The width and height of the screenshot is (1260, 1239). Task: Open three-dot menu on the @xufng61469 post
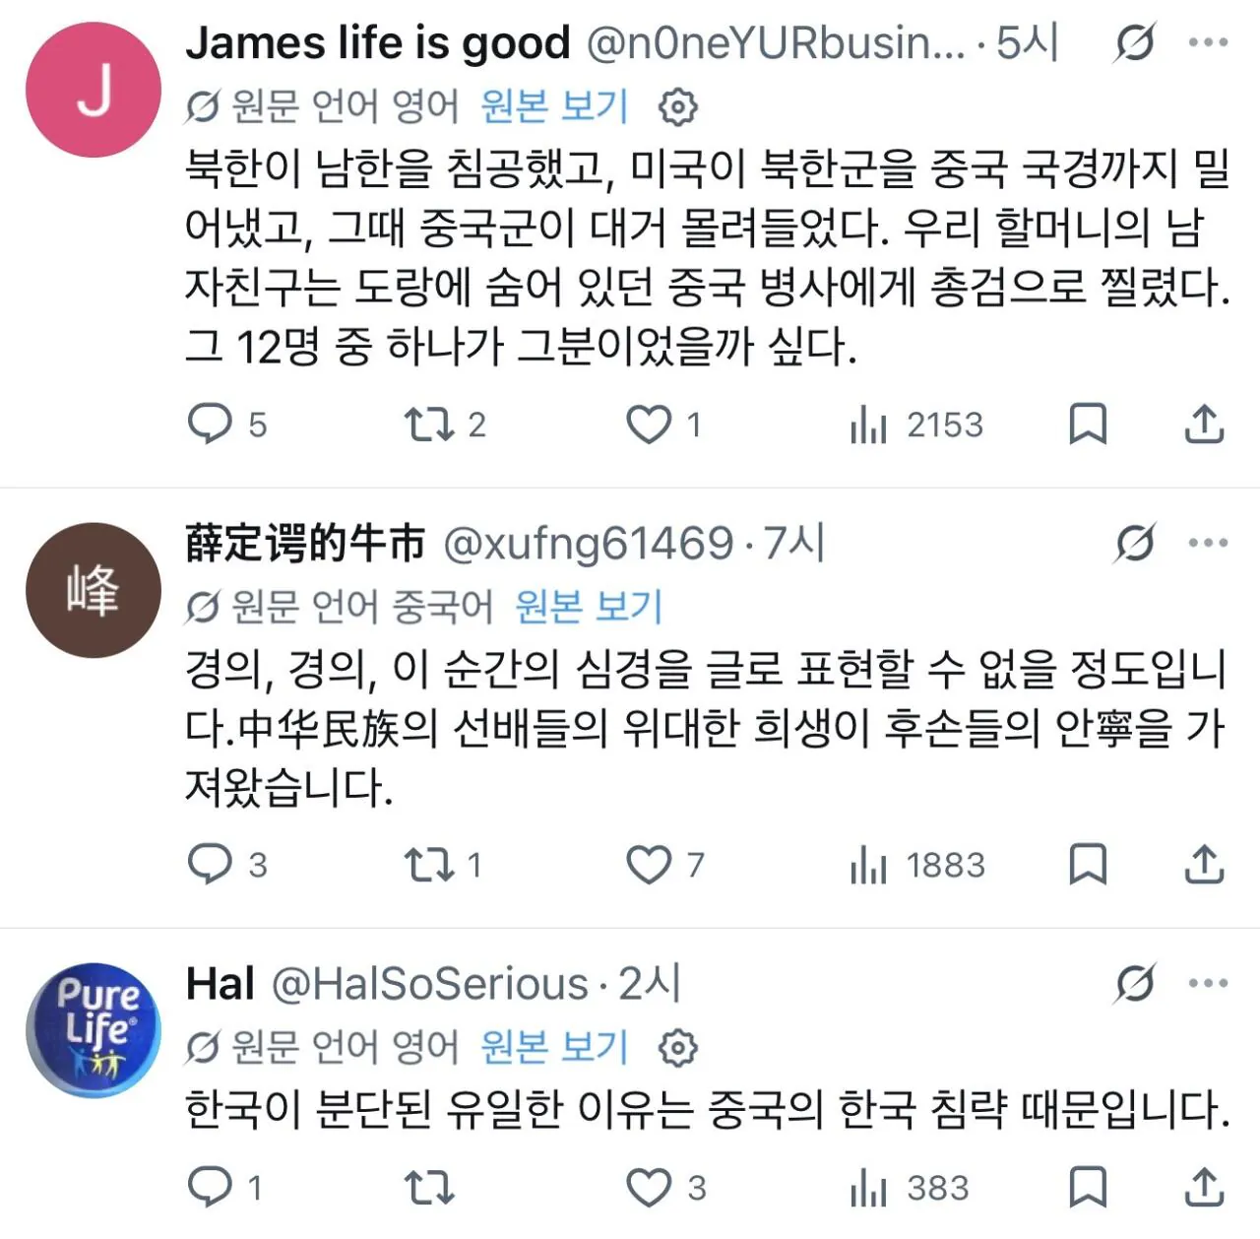tap(1208, 543)
